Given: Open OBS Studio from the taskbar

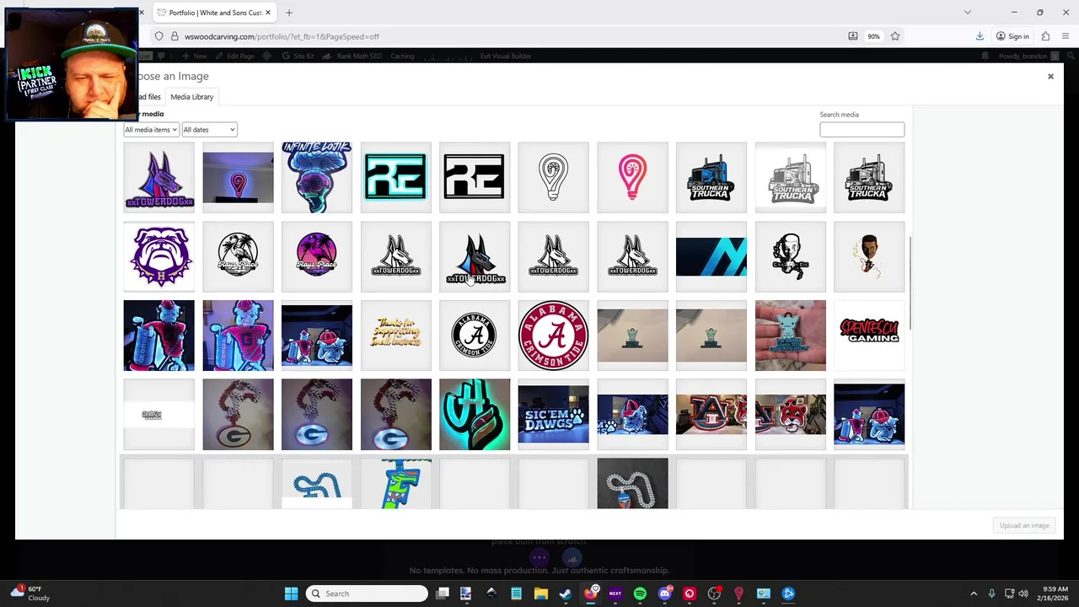Looking at the screenshot, I should point(714,594).
